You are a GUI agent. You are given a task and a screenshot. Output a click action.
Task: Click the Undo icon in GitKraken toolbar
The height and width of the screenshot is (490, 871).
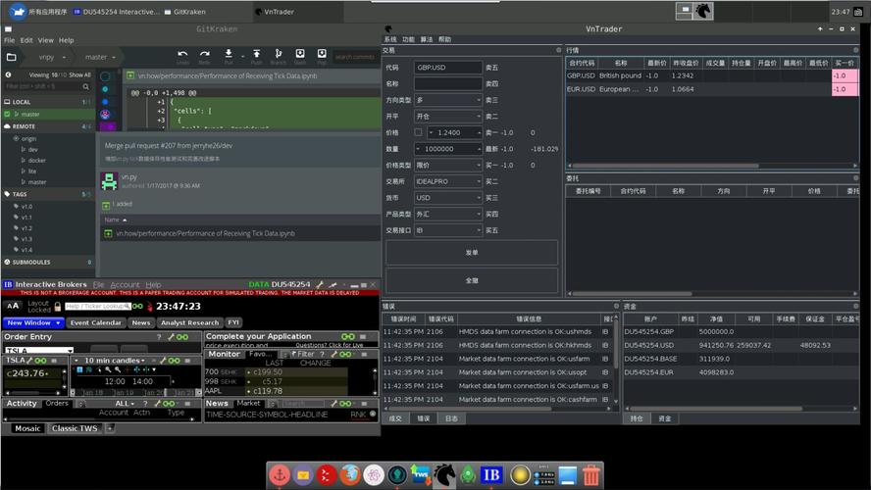click(x=182, y=54)
